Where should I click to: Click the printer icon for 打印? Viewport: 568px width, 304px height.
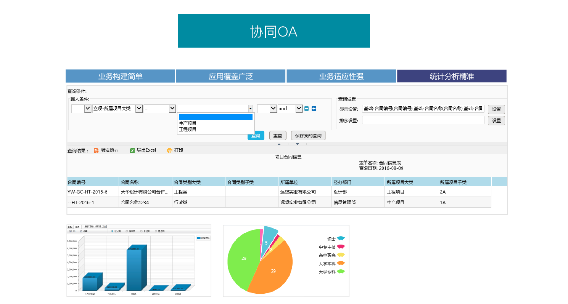[x=170, y=150]
